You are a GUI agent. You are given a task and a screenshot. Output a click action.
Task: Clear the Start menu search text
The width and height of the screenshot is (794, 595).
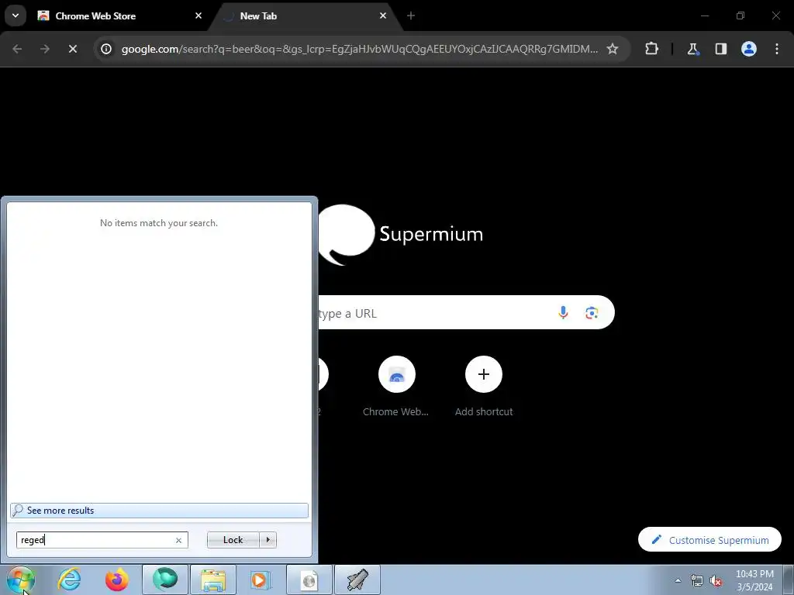point(179,540)
